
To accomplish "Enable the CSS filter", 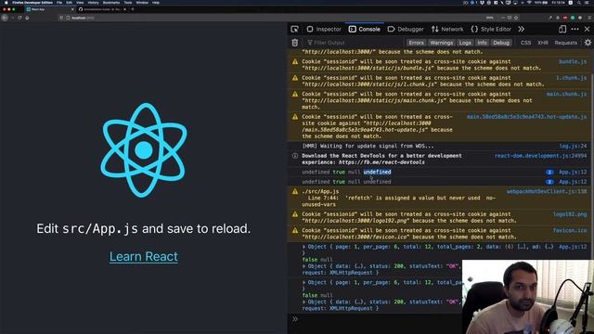I will 525,43.
